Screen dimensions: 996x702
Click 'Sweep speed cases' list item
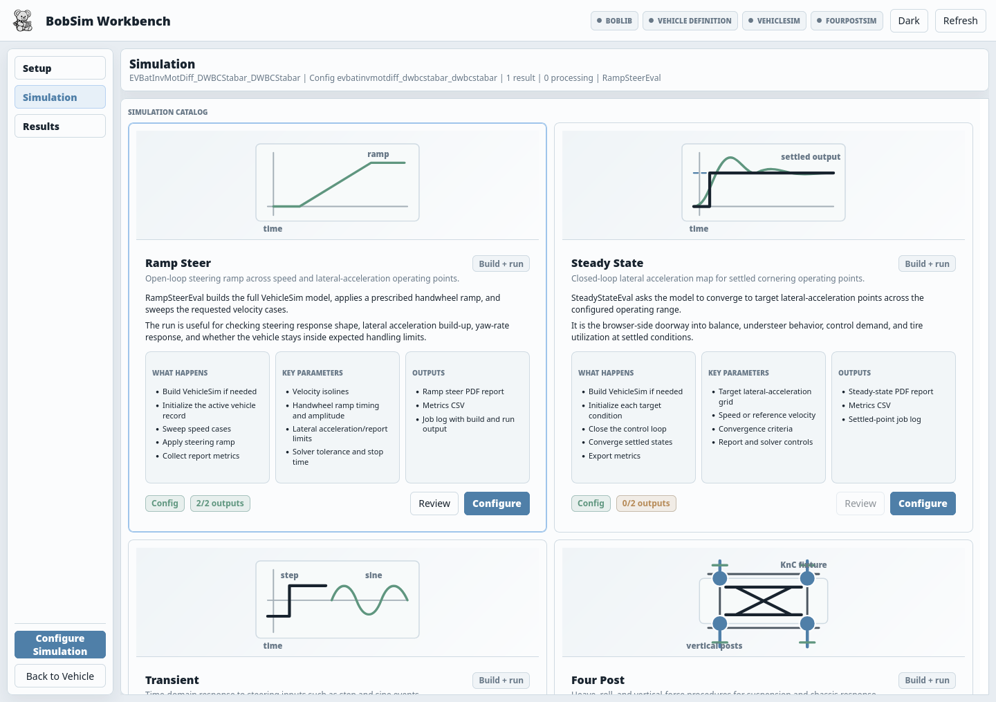[196, 429]
